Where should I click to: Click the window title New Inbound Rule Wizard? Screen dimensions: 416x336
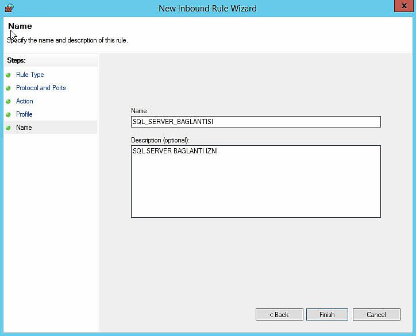207,8
